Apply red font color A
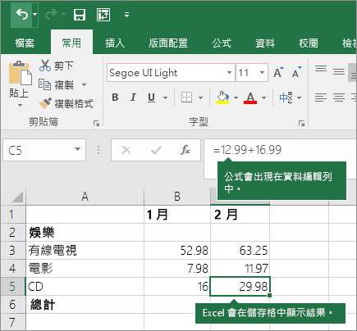The height and width of the screenshot is (331, 357). [x=250, y=97]
